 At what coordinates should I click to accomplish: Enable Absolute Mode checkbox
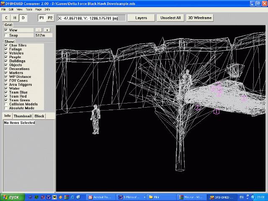(x=6, y=108)
